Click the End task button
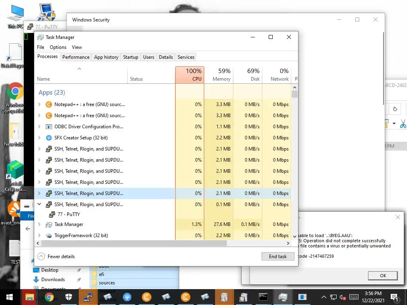Image resolution: width=407 pixels, height=305 pixels. [x=278, y=257]
